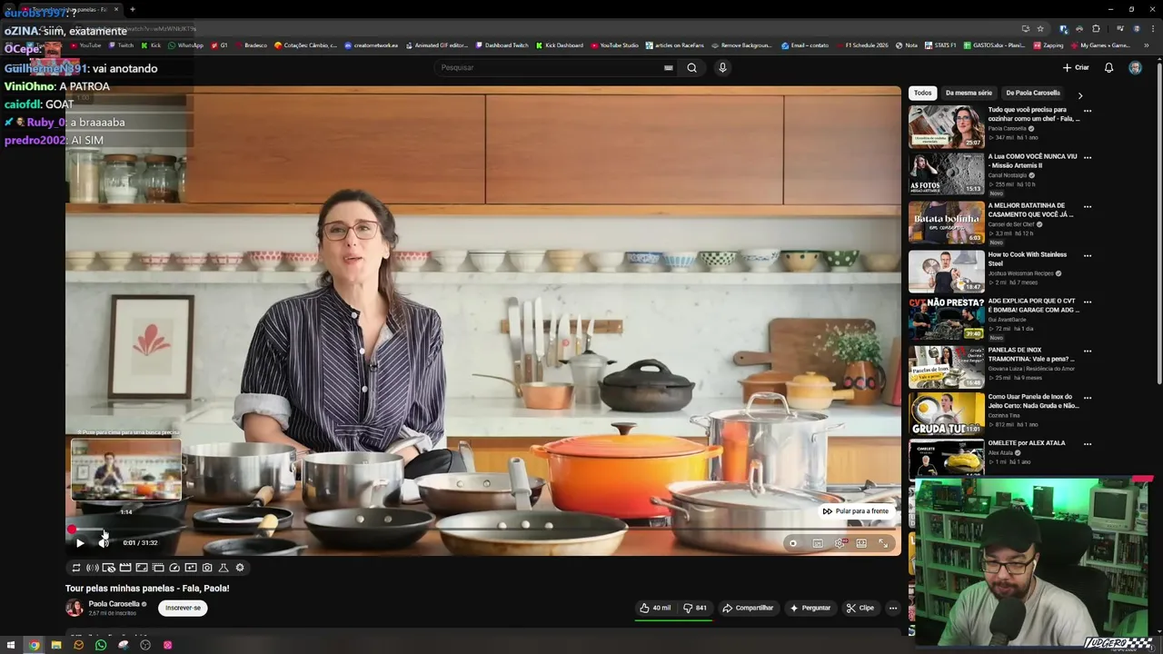The width and height of the screenshot is (1163, 654).
Task: Click the Perguntar ask button
Action: (810, 608)
